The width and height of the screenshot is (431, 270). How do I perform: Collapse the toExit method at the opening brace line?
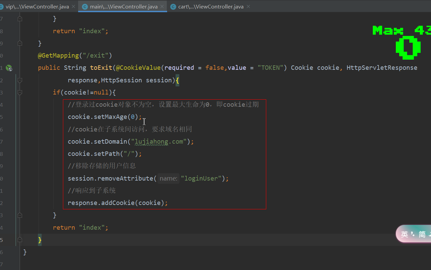(20, 80)
